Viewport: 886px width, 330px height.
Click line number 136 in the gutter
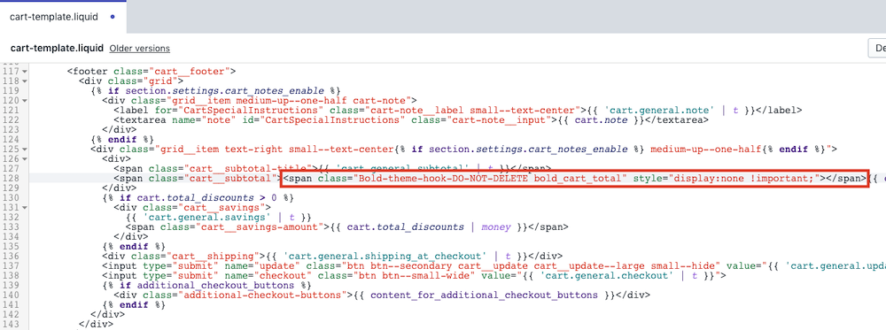coord(11,256)
